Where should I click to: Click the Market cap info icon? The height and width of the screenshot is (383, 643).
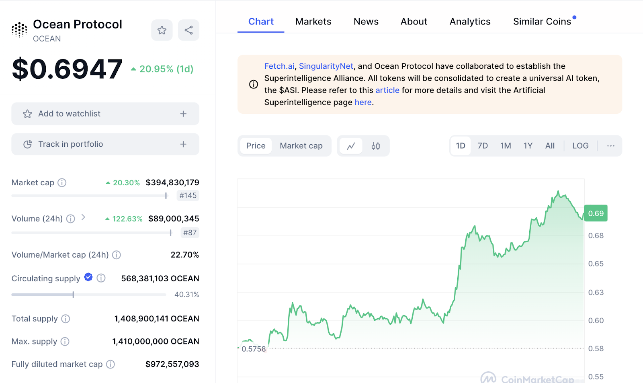pyautogui.click(x=62, y=183)
